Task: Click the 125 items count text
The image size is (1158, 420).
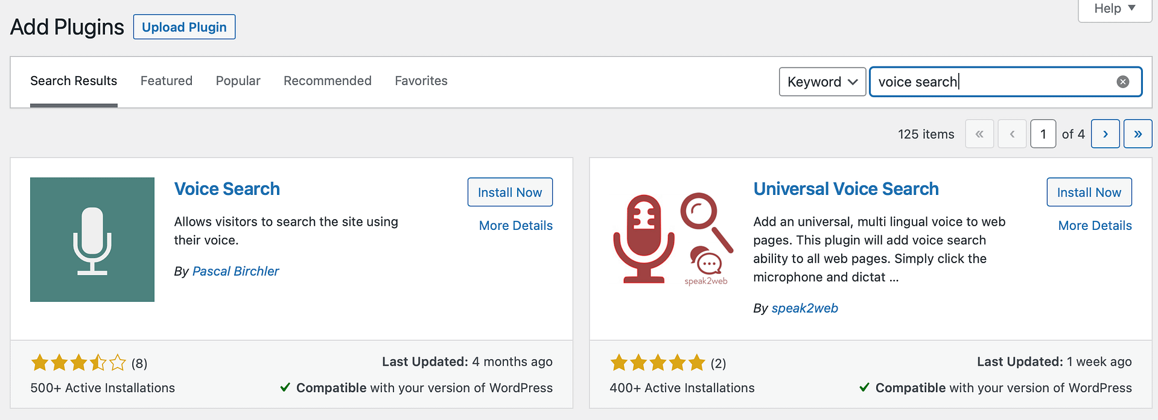Action: 926,134
